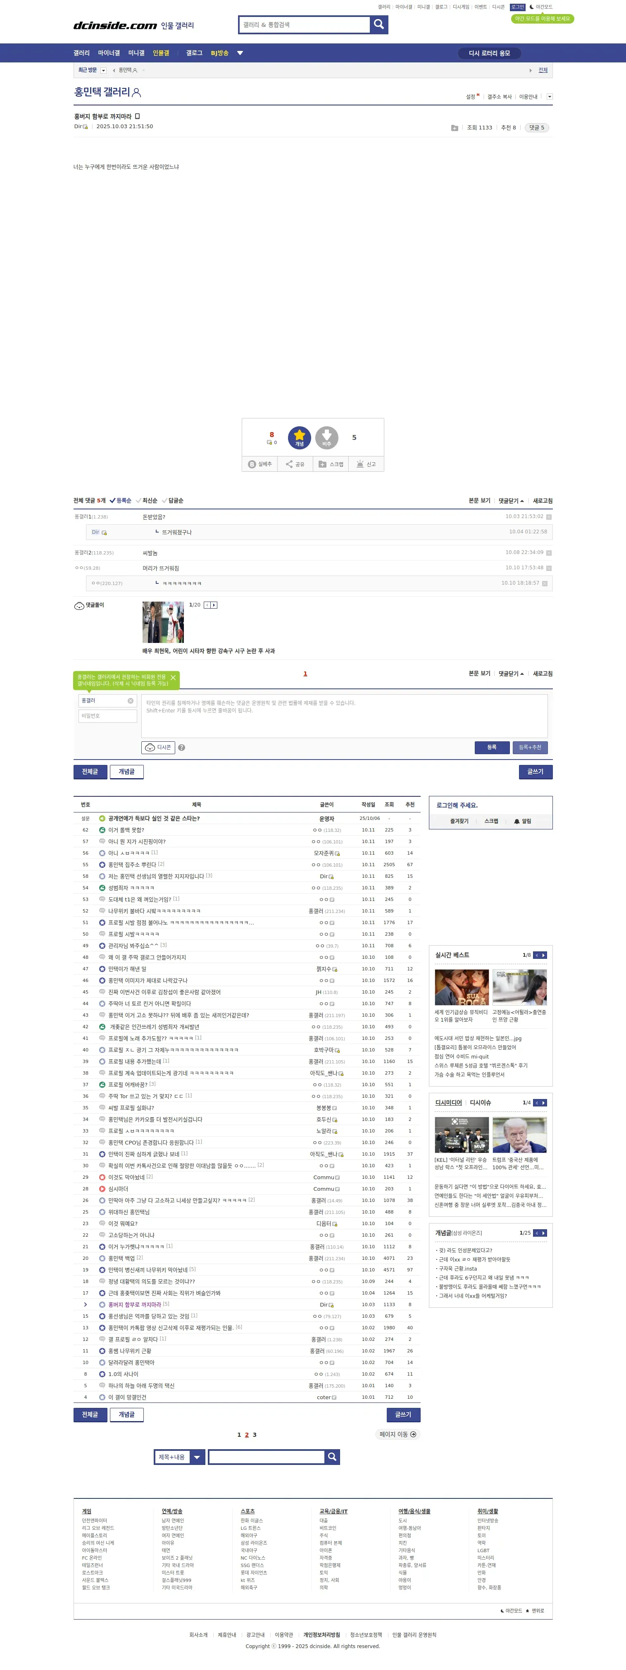Open the 제목+내용 search type dropdown
Image resolution: width=626 pixels, height=1670 pixels.
click(179, 1457)
